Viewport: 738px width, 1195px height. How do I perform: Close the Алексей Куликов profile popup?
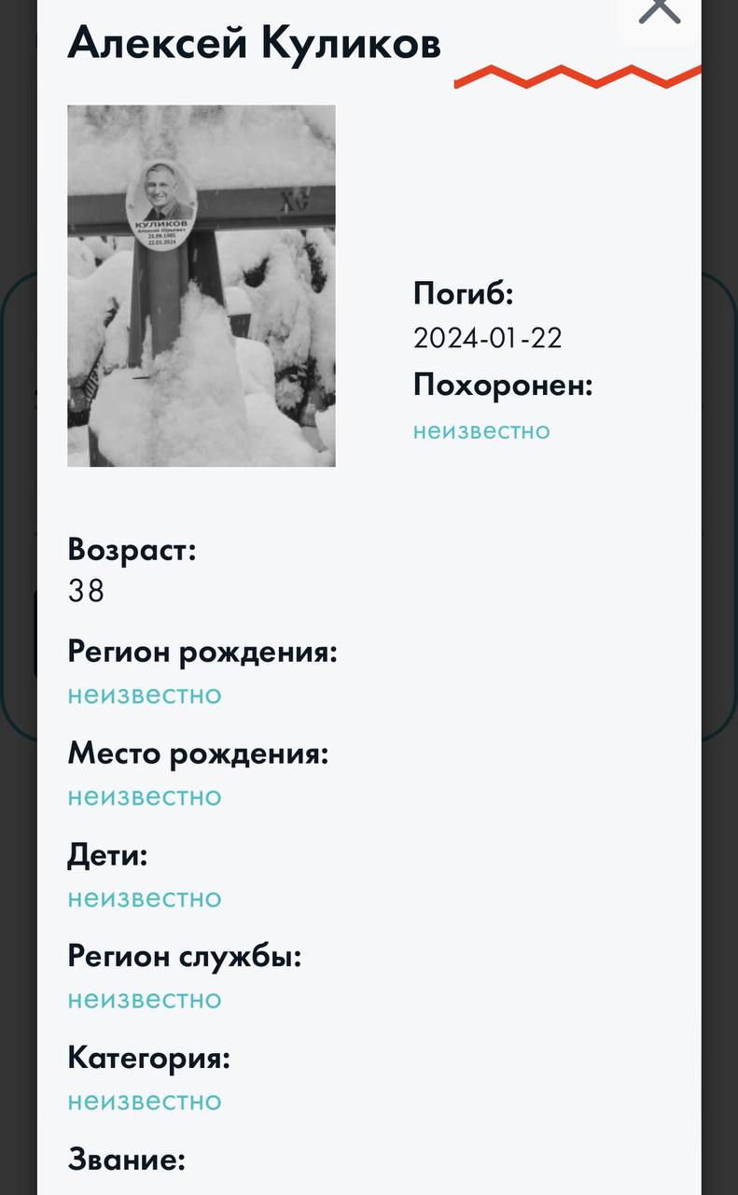pos(660,11)
